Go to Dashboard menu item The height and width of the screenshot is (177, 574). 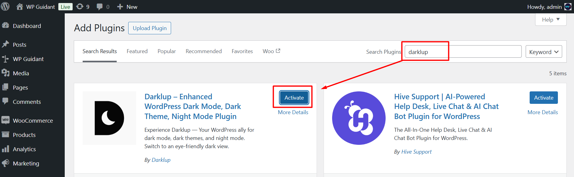[x=27, y=26]
